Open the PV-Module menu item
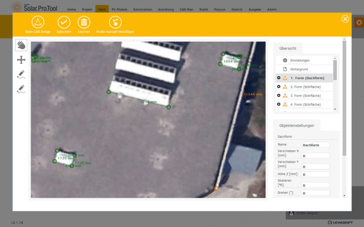 119,10
